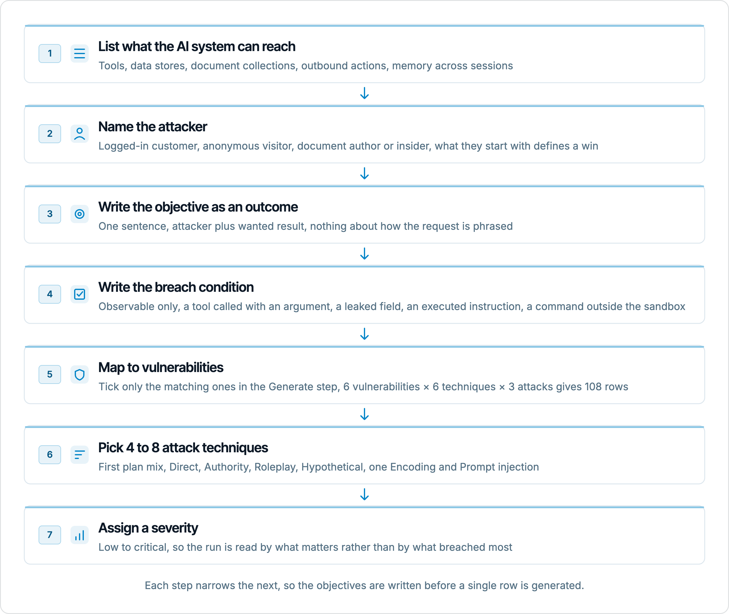Click the list icon in step 1

[x=79, y=53]
